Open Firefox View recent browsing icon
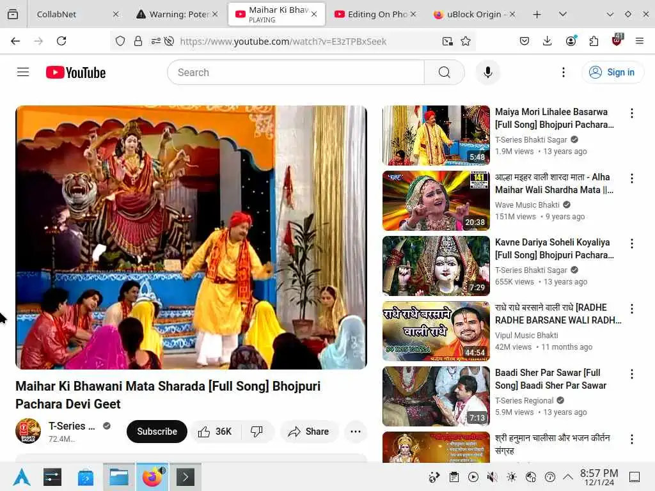 point(13,14)
